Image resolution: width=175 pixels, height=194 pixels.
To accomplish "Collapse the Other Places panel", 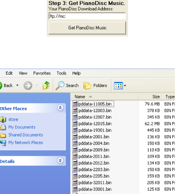I will pyautogui.click(x=60, y=108).
